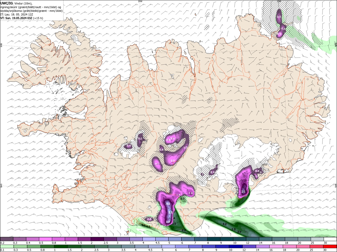Image resolution: width=337 pixels, height=252 pixels.
Task: Select the 1.5 magenta swatch in the snowfall legend
Action: [84, 239]
